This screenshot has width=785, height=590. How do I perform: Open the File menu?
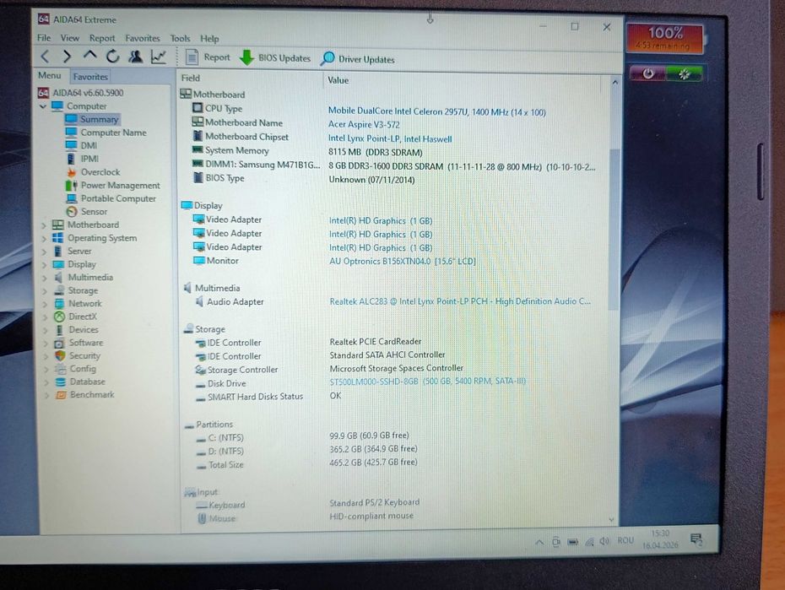click(x=44, y=38)
